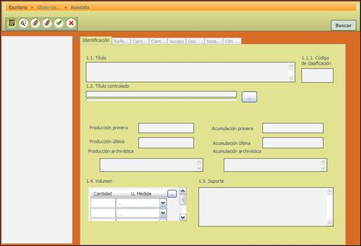Click the ellipsis button in Volumen table header
Screen dimensions: 361x246
pyautogui.click(x=172, y=194)
